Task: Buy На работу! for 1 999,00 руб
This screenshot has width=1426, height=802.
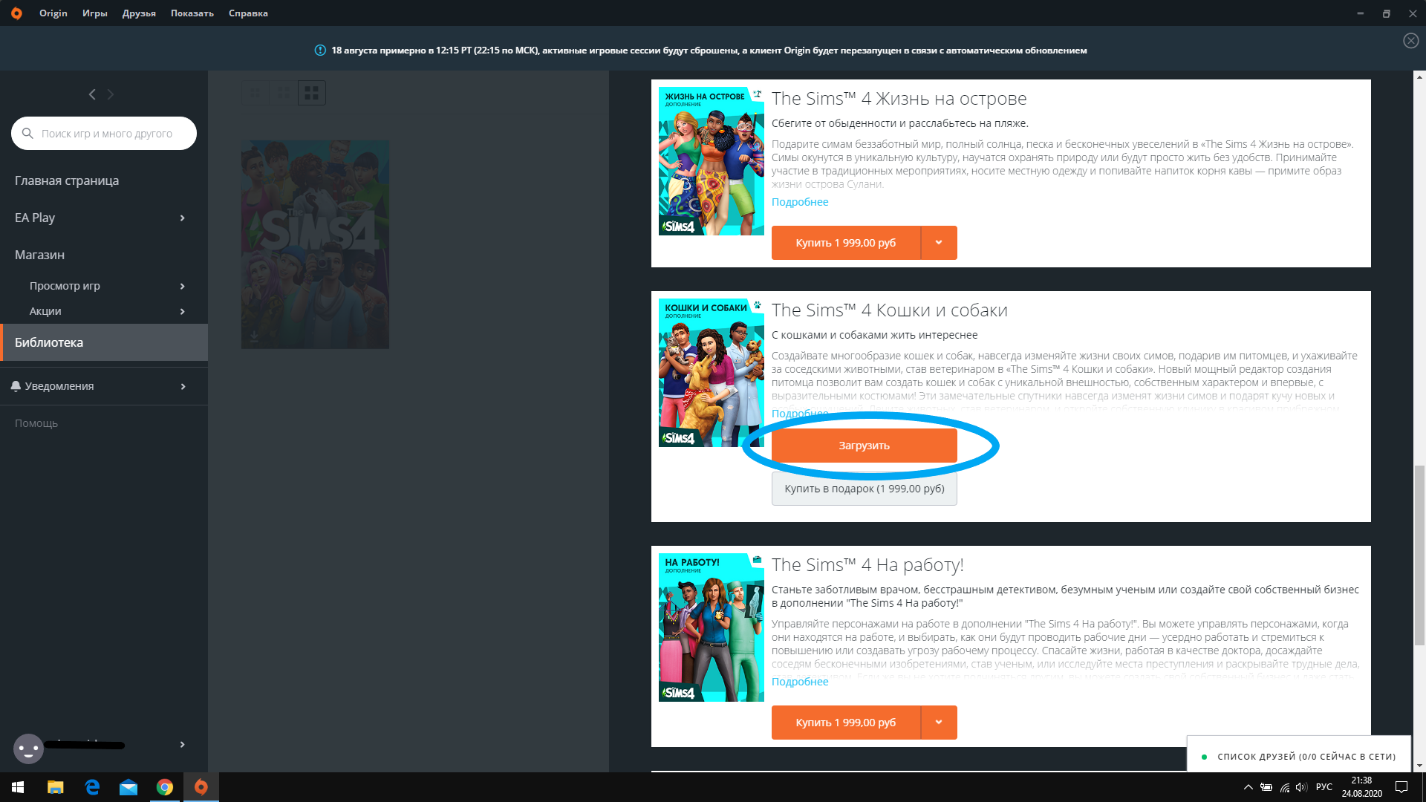Action: point(846,723)
